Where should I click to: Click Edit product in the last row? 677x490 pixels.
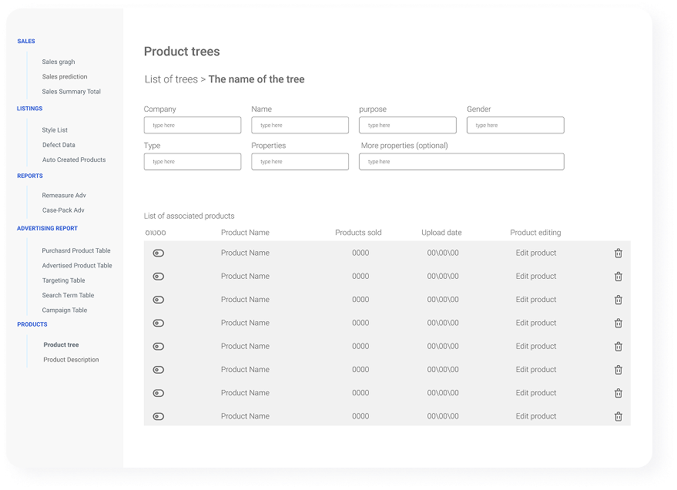point(536,416)
